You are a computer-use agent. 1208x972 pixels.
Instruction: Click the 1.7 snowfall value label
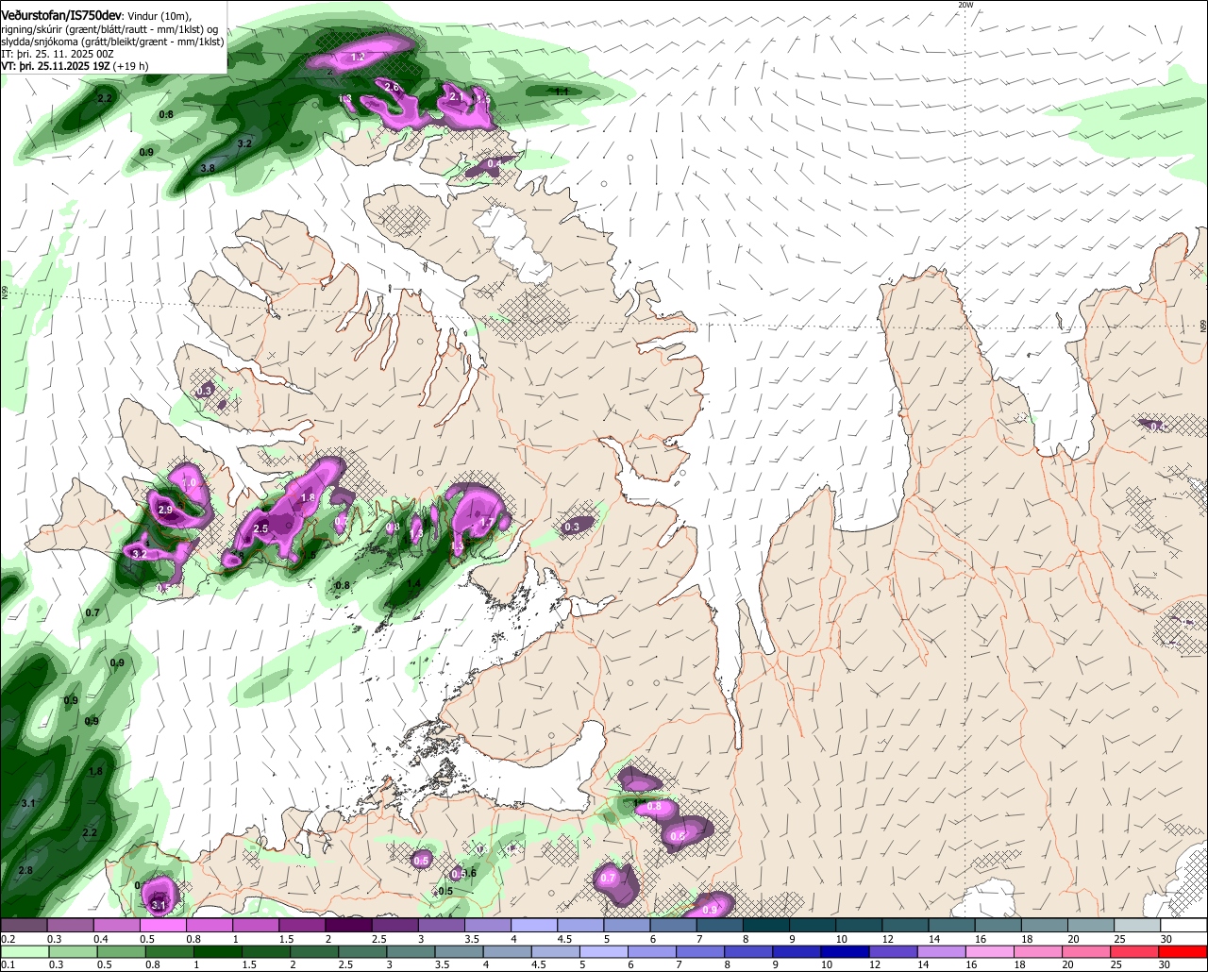(x=488, y=521)
